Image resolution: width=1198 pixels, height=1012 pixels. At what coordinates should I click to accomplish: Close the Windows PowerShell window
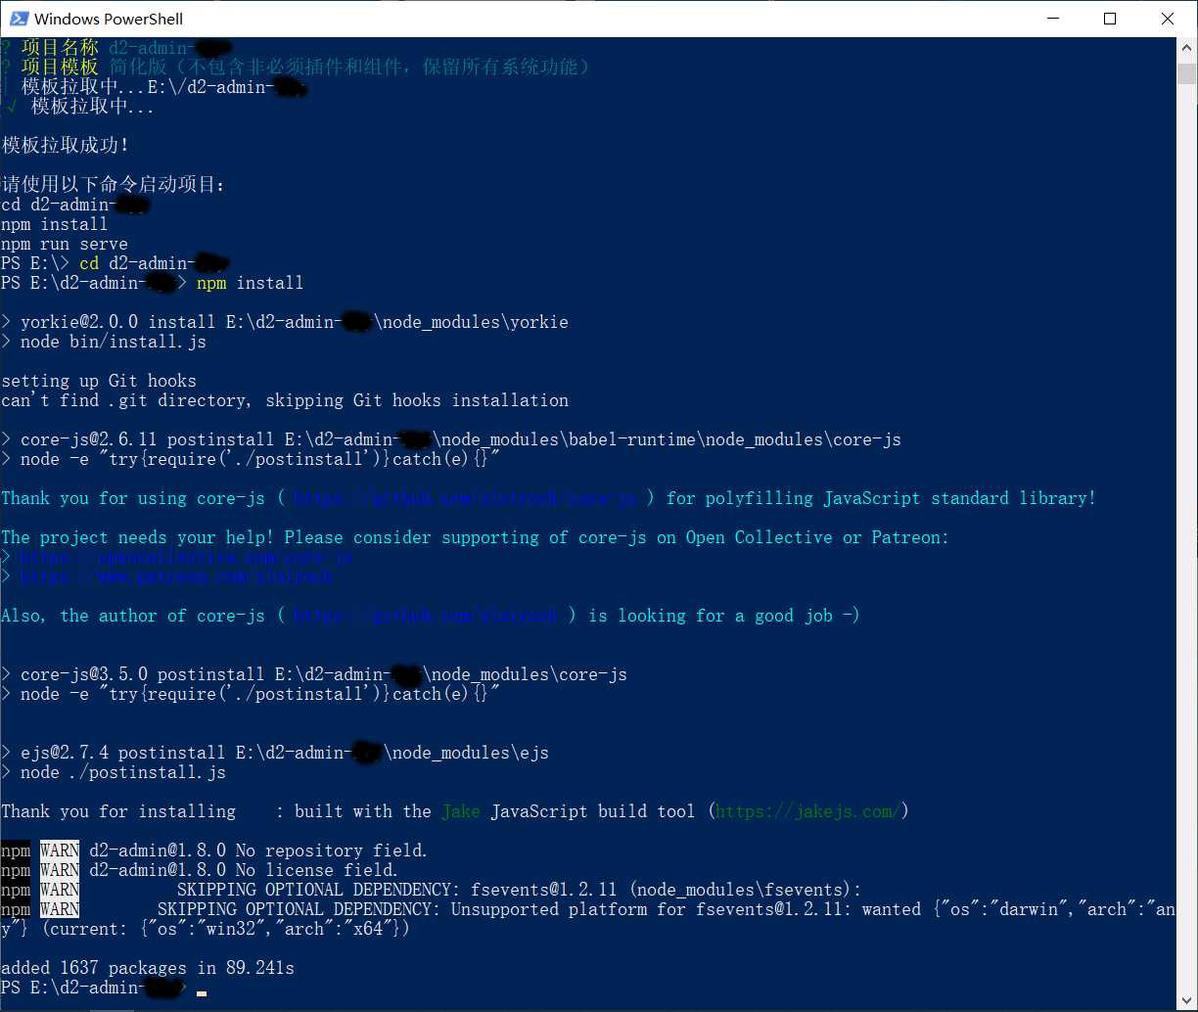click(x=1168, y=19)
